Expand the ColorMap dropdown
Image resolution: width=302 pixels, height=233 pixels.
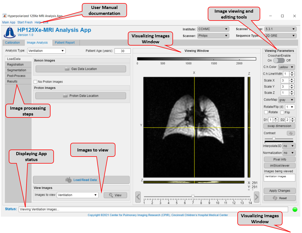[286, 100]
